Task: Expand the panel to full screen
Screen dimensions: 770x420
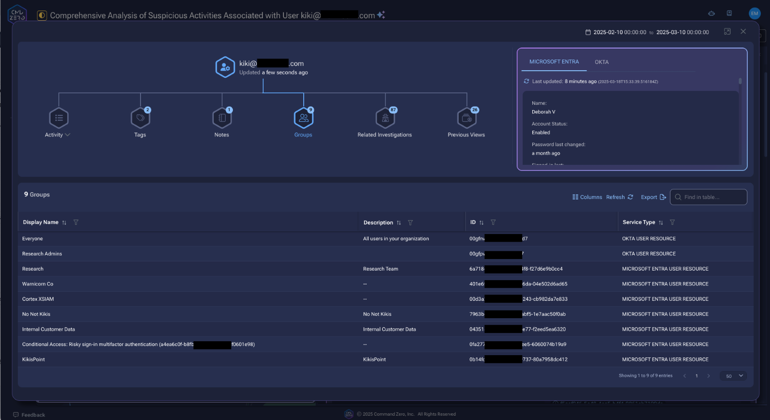Action: pos(727,31)
